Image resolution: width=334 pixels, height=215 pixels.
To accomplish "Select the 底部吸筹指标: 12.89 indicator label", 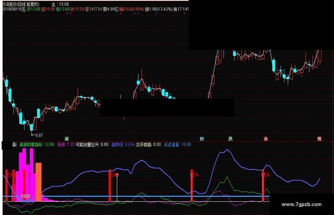I will (37, 145).
